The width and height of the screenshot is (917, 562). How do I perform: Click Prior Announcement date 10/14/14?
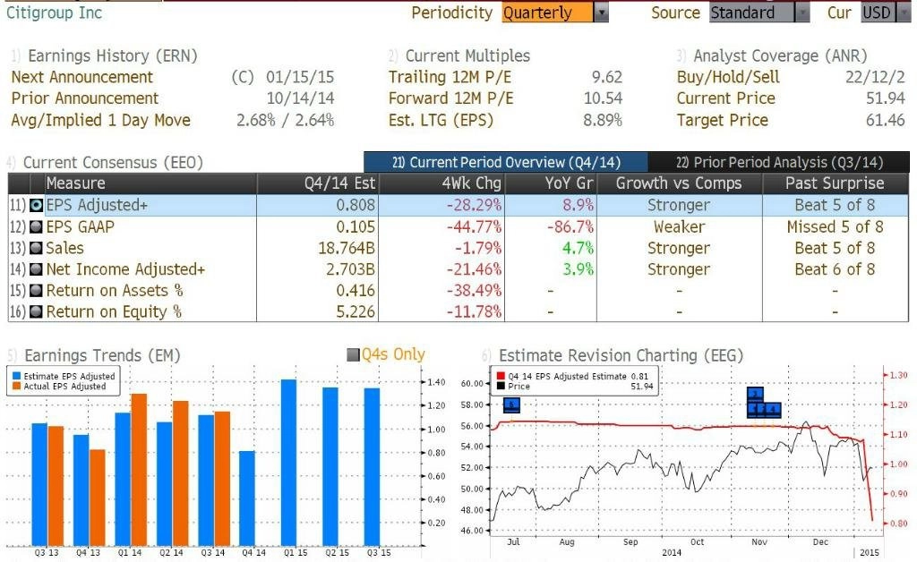[300, 98]
